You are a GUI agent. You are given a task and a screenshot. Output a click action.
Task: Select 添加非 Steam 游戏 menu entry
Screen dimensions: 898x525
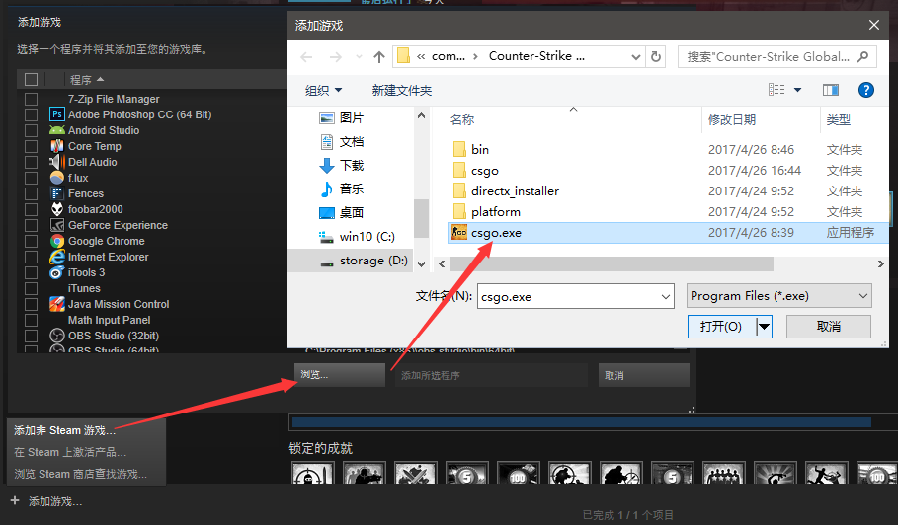coord(64,430)
